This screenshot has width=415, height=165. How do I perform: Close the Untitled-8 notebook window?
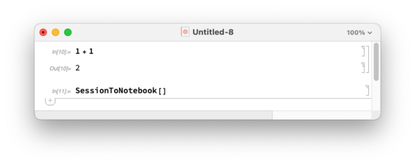pyautogui.click(x=43, y=32)
